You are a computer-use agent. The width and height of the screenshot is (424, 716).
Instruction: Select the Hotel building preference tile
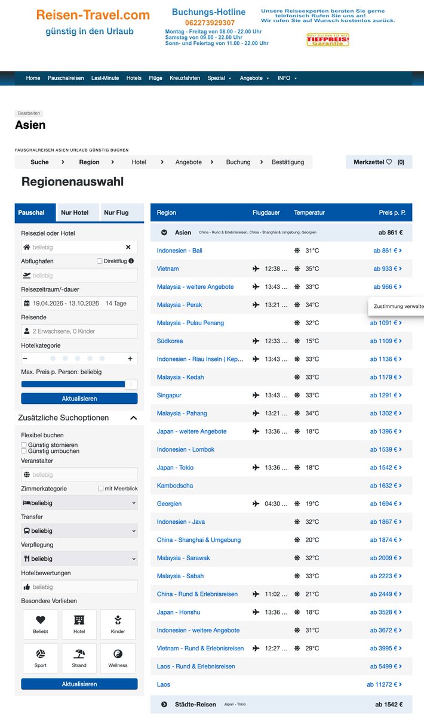(x=79, y=625)
